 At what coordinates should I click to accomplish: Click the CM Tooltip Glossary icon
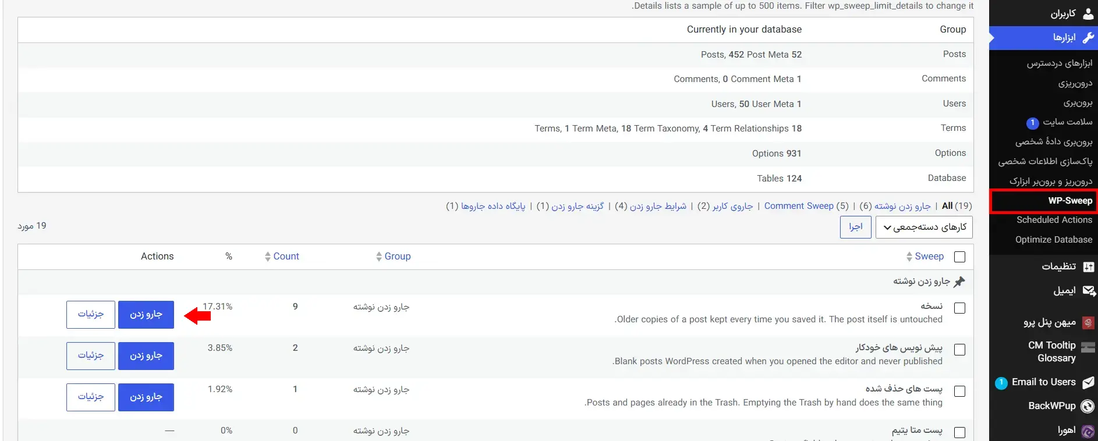1088,348
